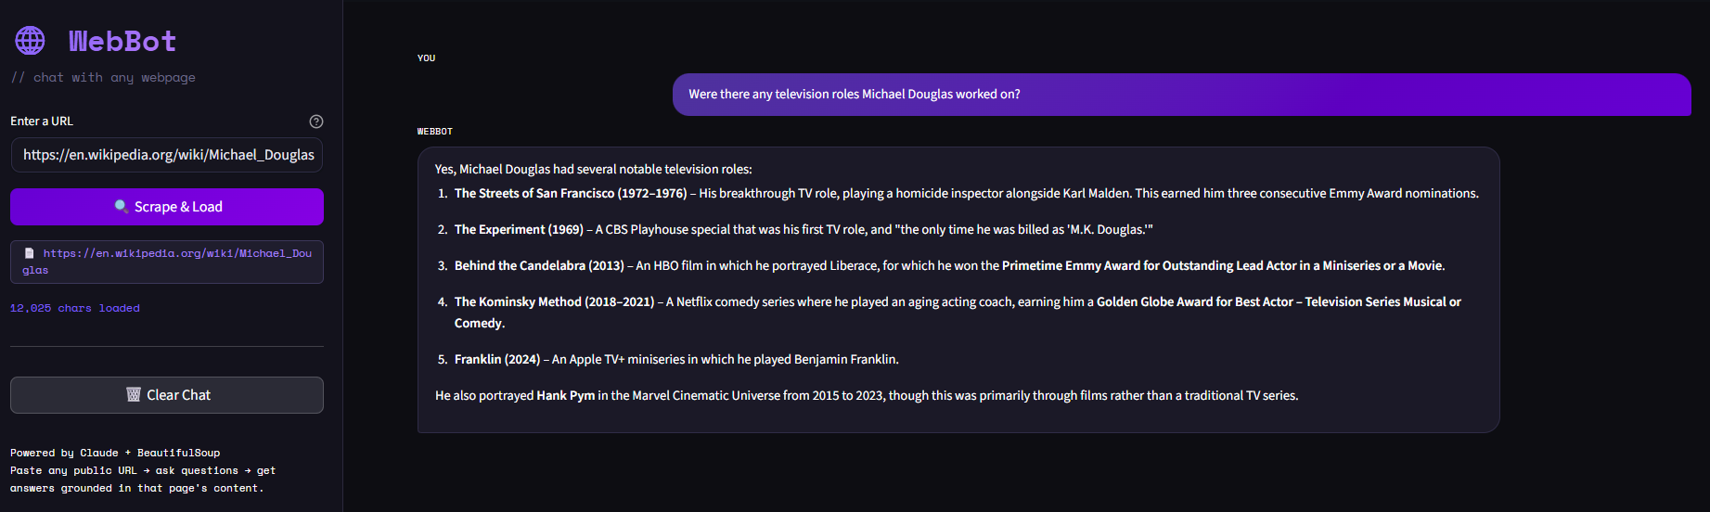Viewport: 1710px width, 512px height.
Task: Select the user question message bubble
Action: [x=1182, y=95]
